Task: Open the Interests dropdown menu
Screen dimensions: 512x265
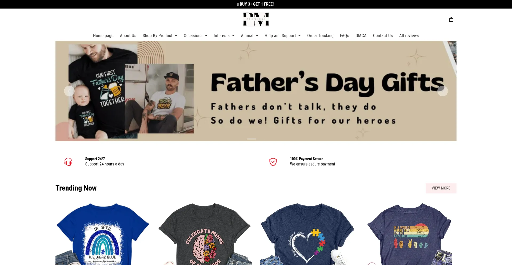Action: pos(224,36)
